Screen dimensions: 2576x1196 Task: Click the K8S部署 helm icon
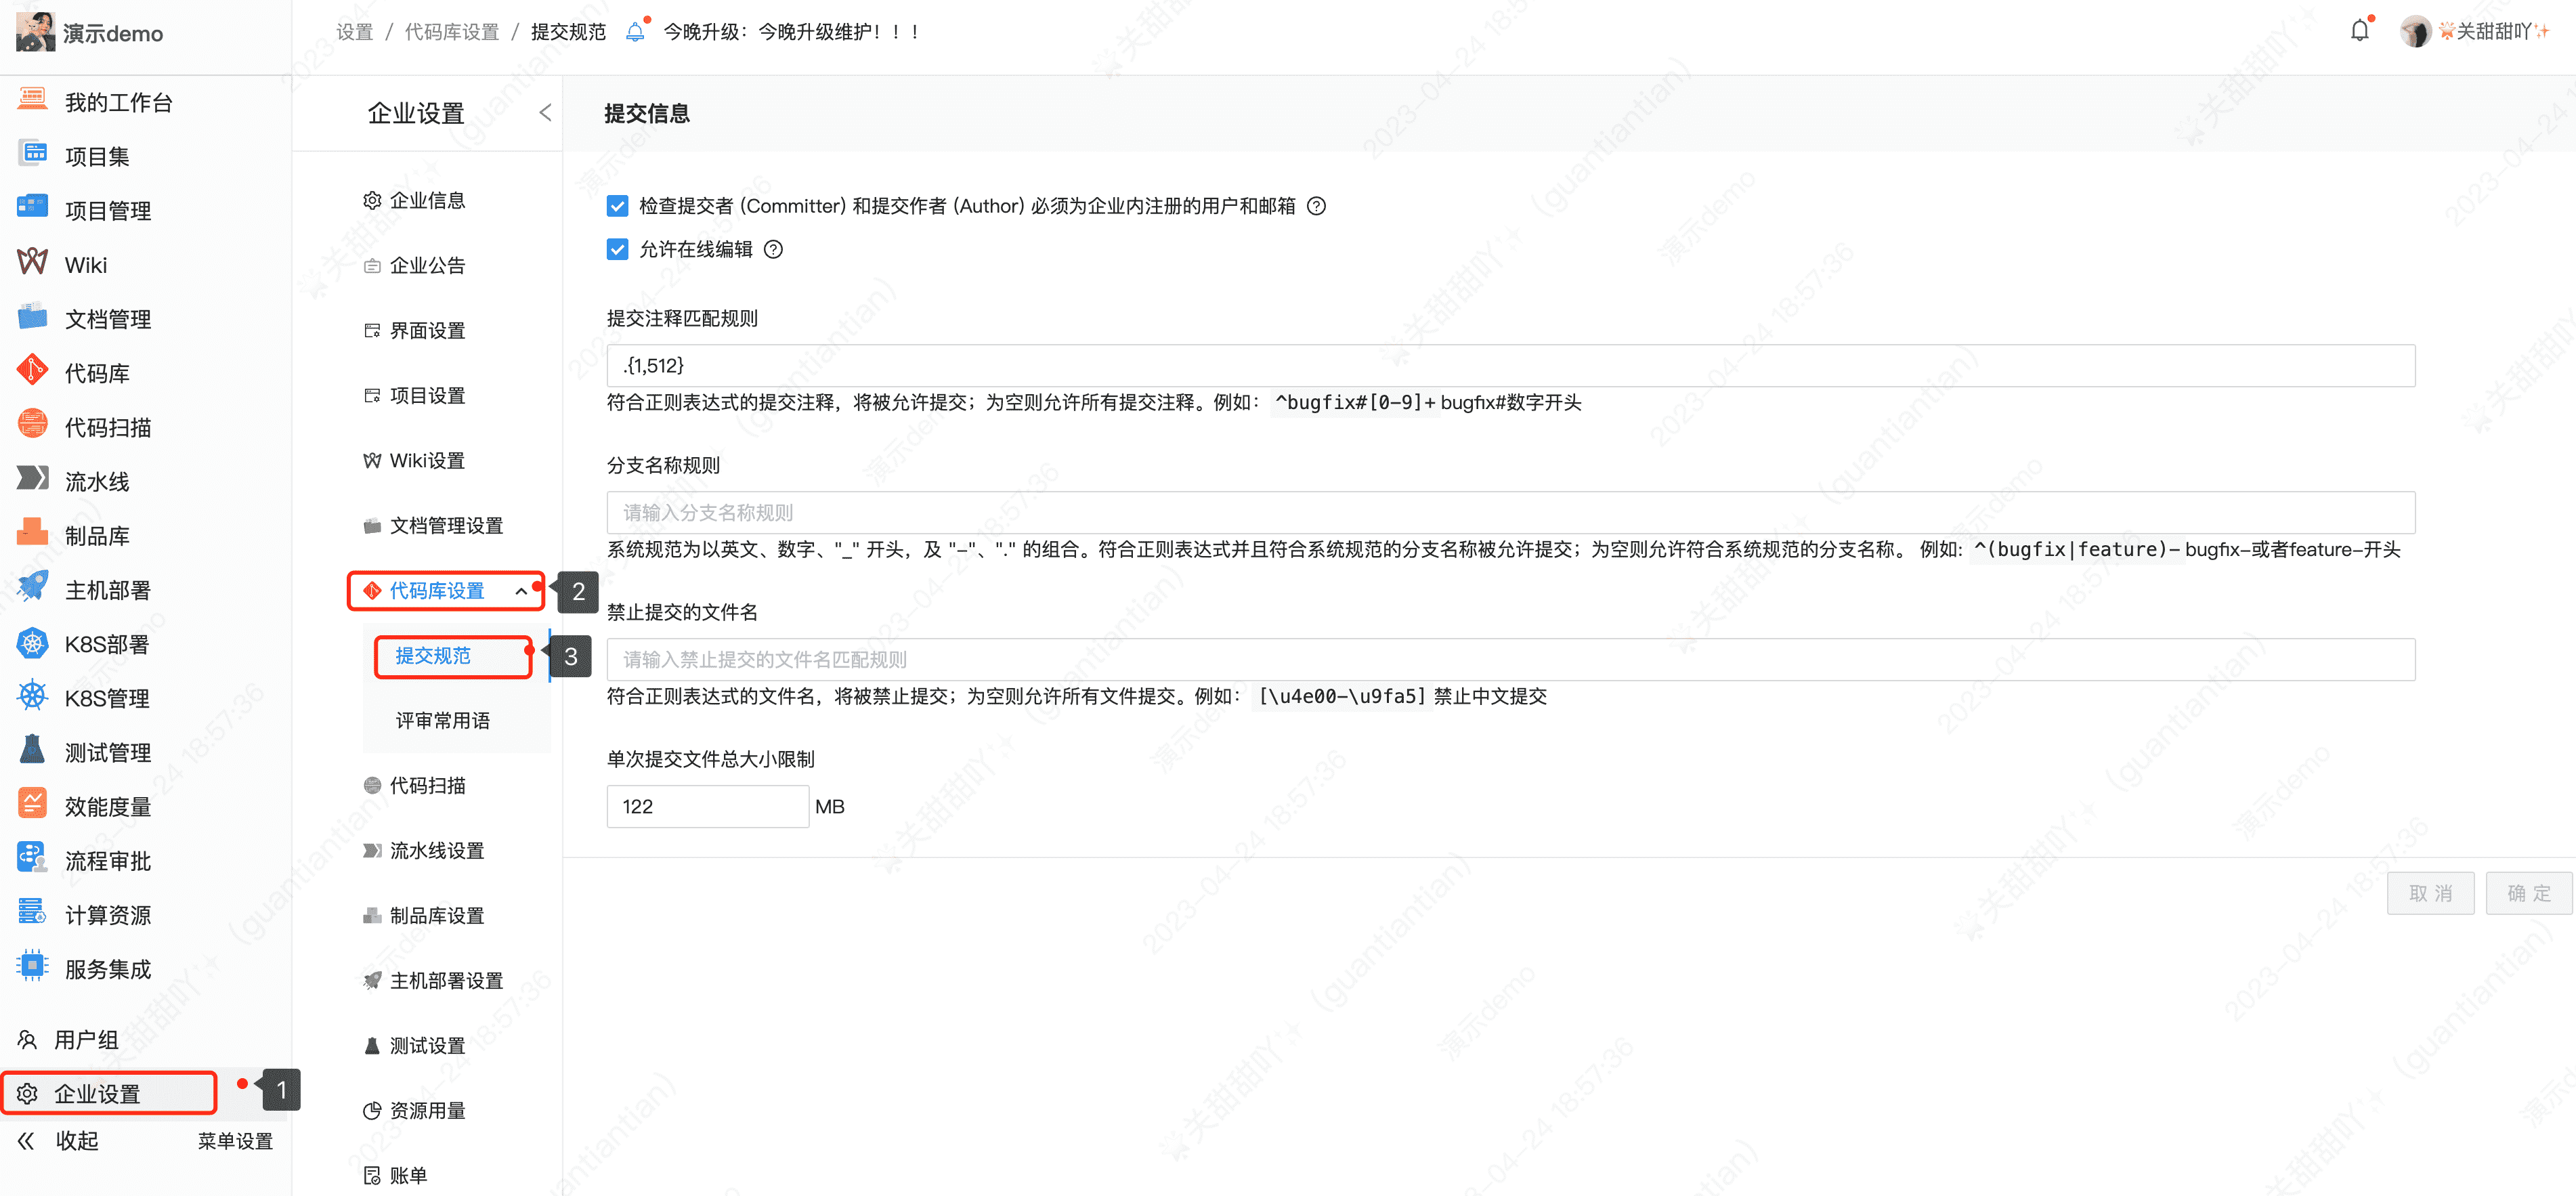[x=32, y=643]
